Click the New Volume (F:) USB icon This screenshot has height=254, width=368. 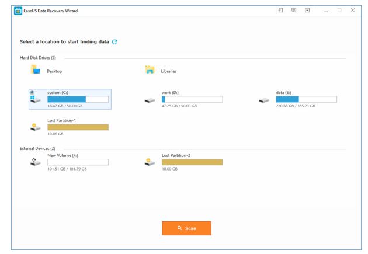tap(36, 162)
